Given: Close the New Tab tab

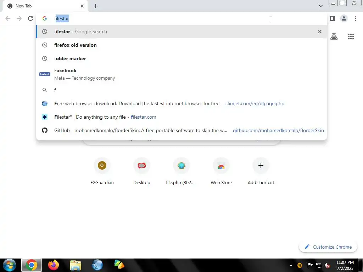Looking at the screenshot, I should pyautogui.click(x=82, y=6).
